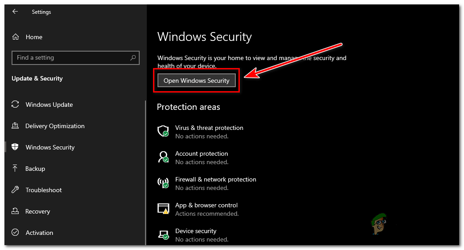Click the Virus & threat protection shield icon
This screenshot has height=250, width=464.
coord(163,131)
